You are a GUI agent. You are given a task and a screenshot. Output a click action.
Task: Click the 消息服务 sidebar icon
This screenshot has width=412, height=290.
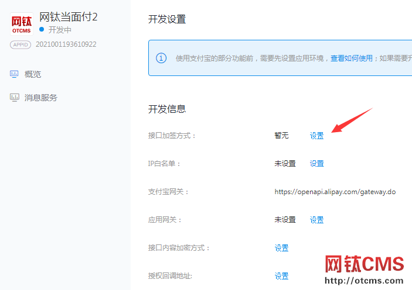15,98
